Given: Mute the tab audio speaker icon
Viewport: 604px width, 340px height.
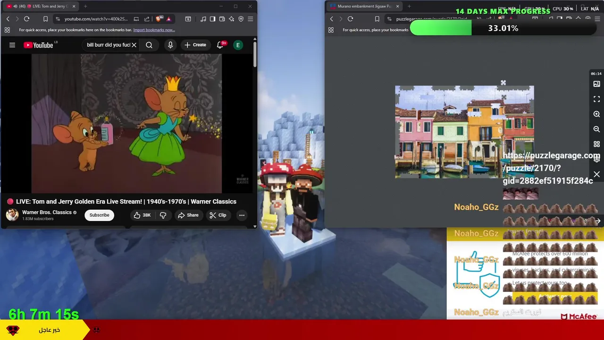Looking at the screenshot, I should point(15,6).
